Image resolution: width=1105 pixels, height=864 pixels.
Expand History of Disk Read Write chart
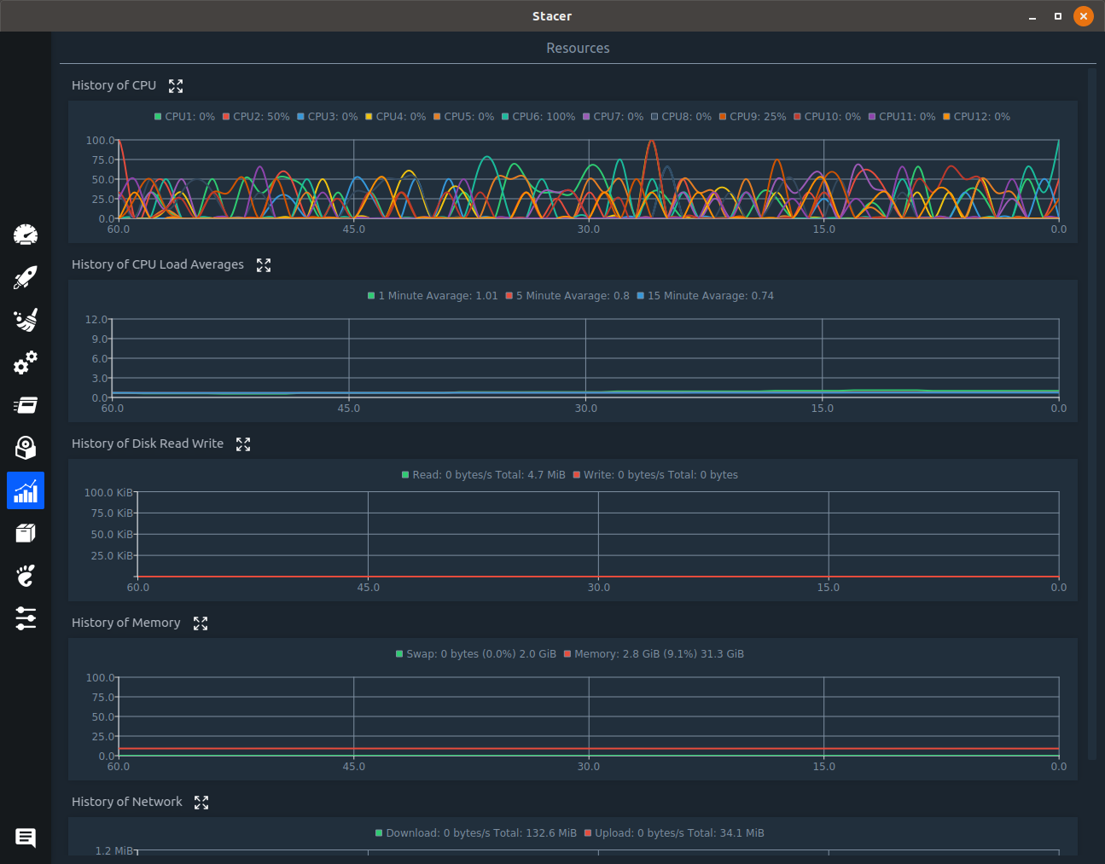coord(243,444)
